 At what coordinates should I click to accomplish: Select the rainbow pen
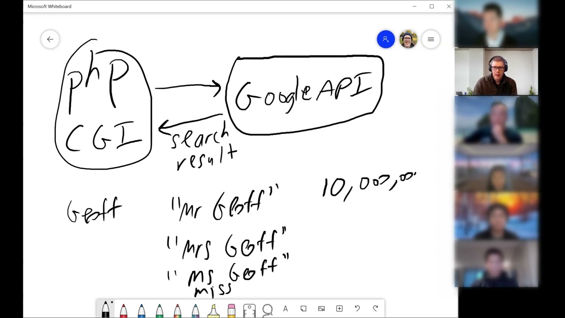(177, 310)
